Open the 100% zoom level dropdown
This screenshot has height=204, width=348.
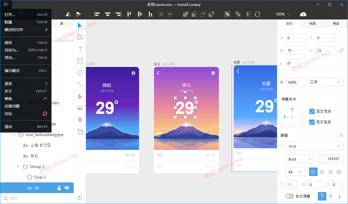click(x=283, y=14)
